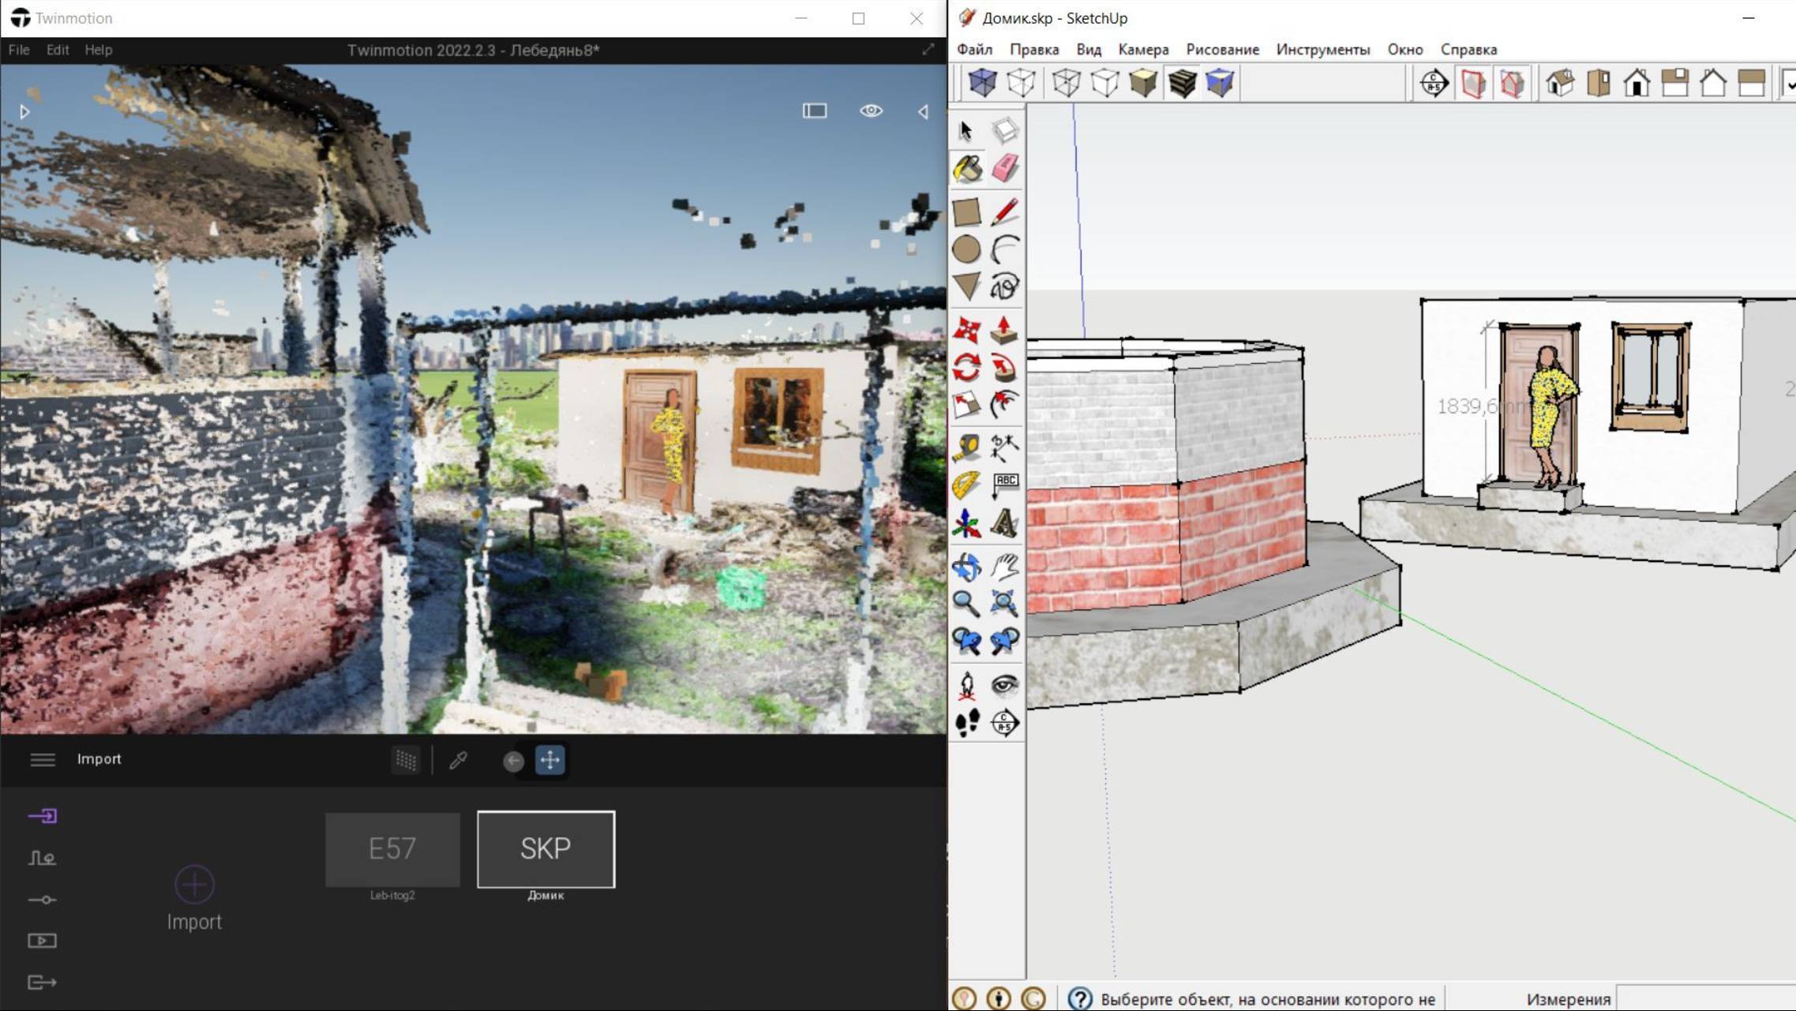Open the hamburger menu beside Import

tap(43, 759)
